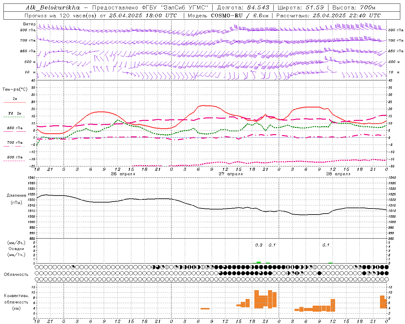
Task: Click the Давление pressure panel label
Action: pos(16,196)
